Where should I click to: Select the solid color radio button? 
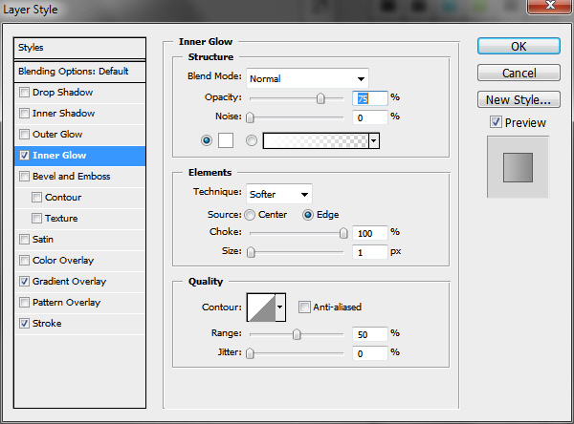(x=207, y=140)
